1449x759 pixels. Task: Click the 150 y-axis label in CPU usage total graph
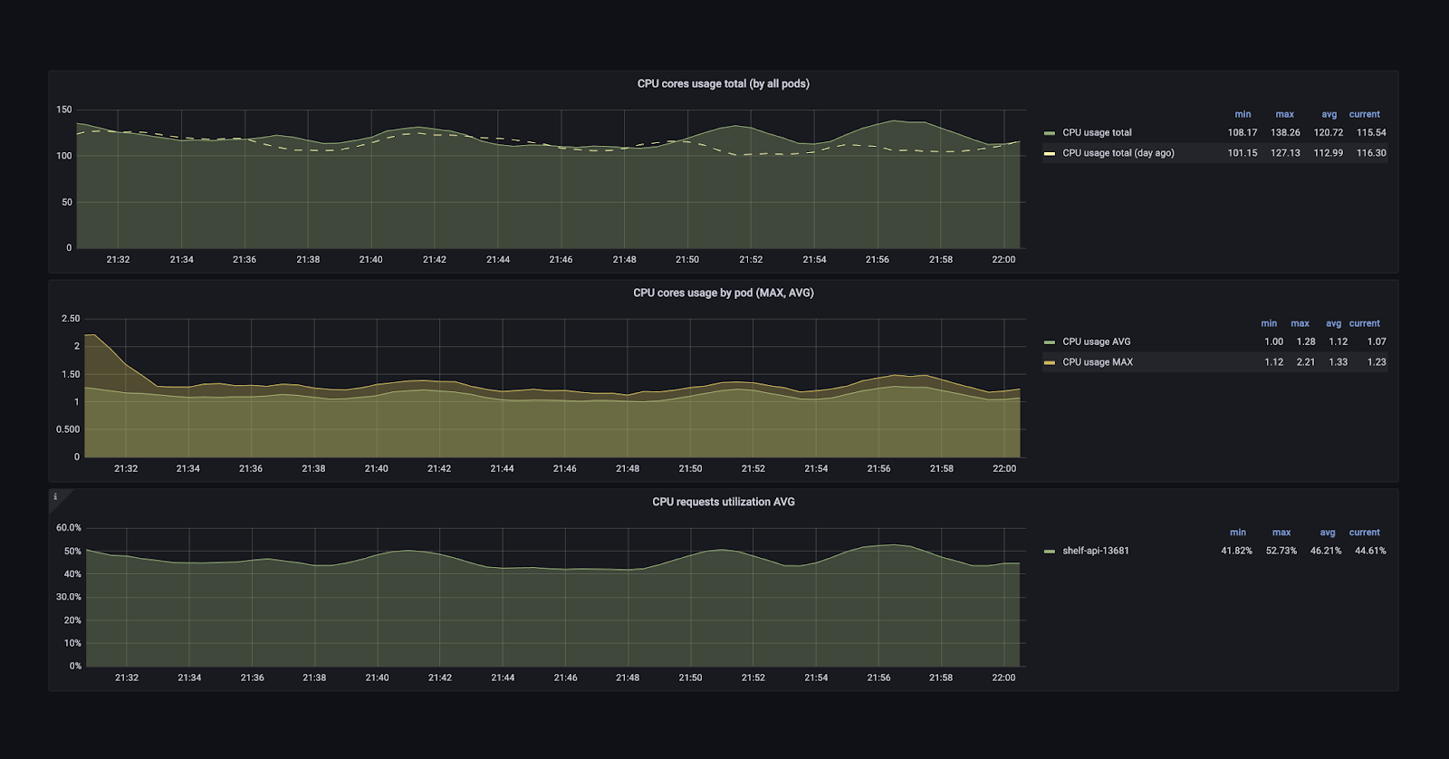64,110
